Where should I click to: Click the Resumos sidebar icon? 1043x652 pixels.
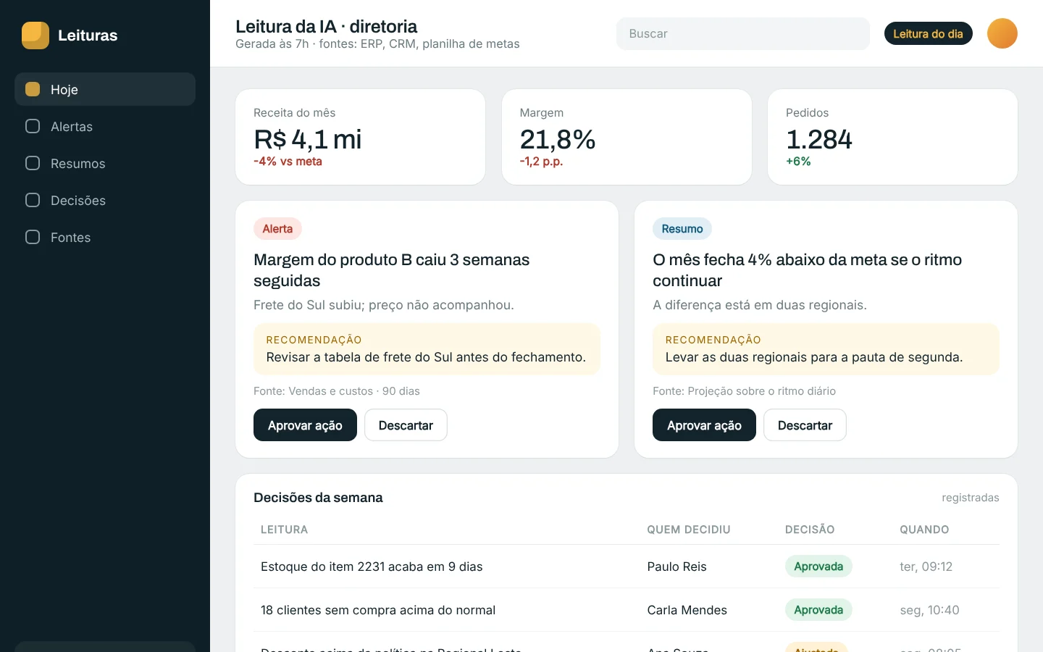(x=33, y=163)
